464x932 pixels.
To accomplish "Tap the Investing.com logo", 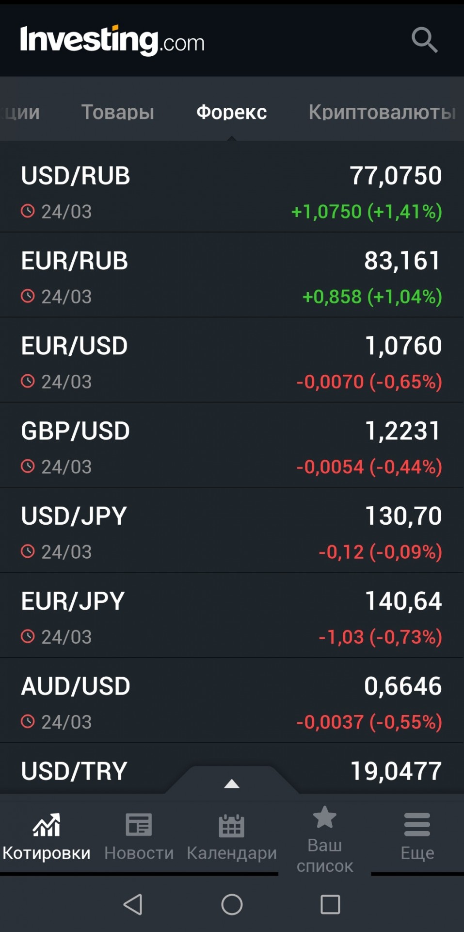I will pos(112,41).
